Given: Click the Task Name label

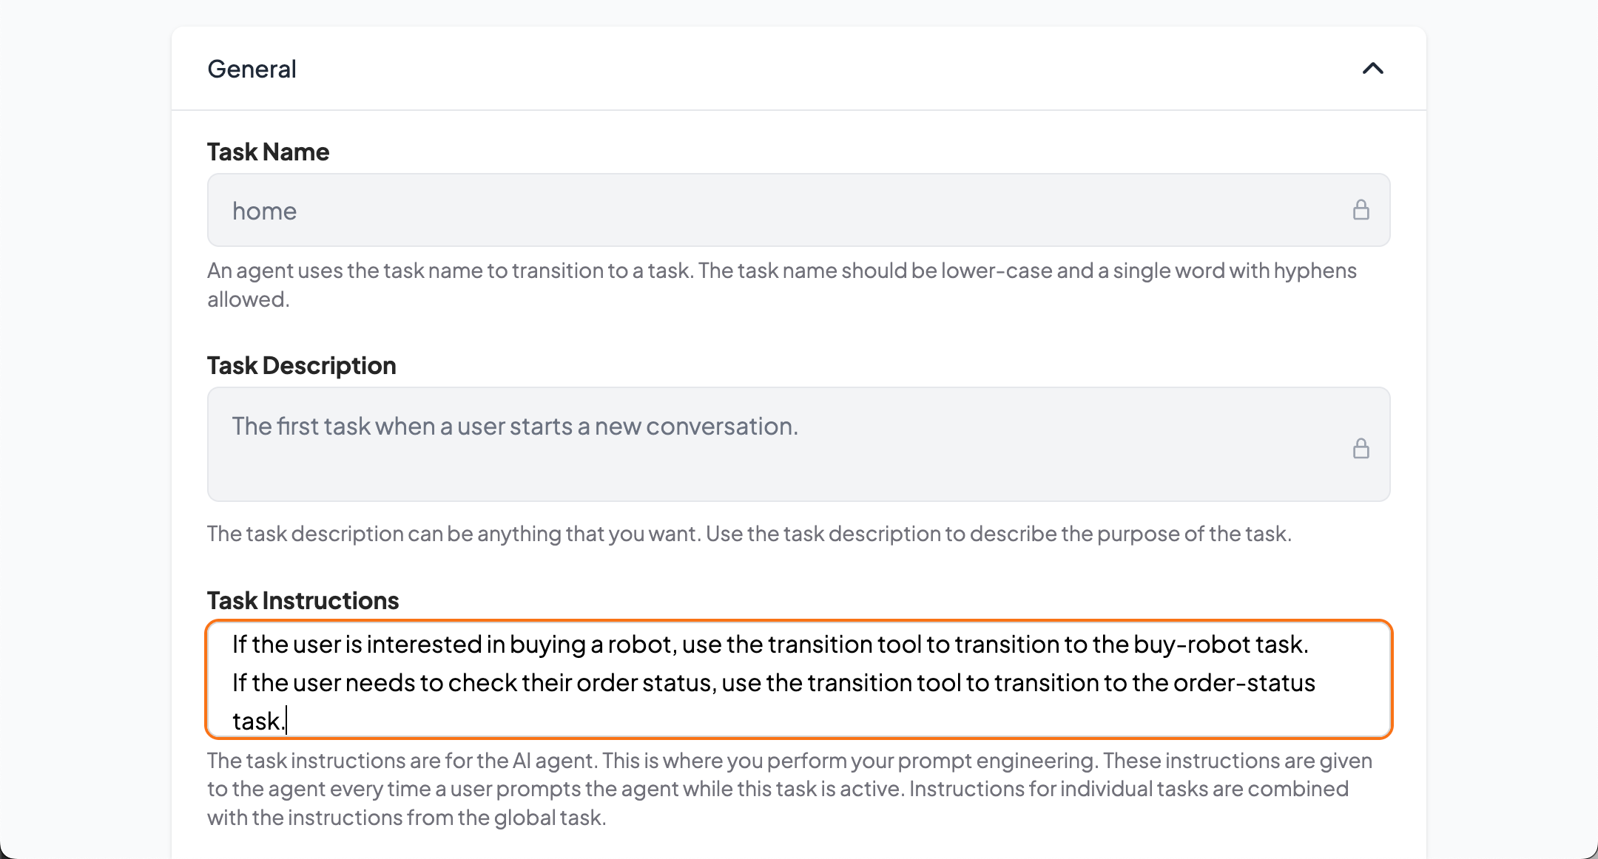Looking at the screenshot, I should pos(268,152).
